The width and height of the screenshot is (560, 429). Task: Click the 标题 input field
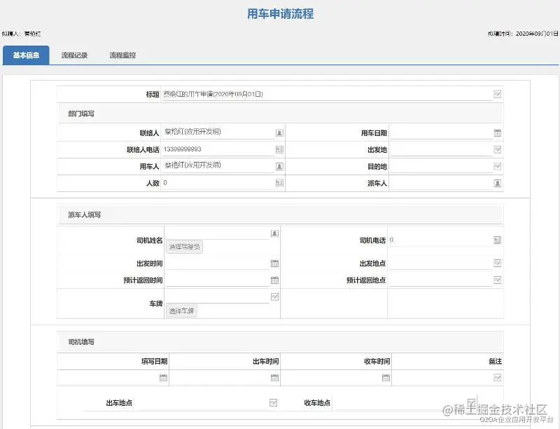pos(327,95)
